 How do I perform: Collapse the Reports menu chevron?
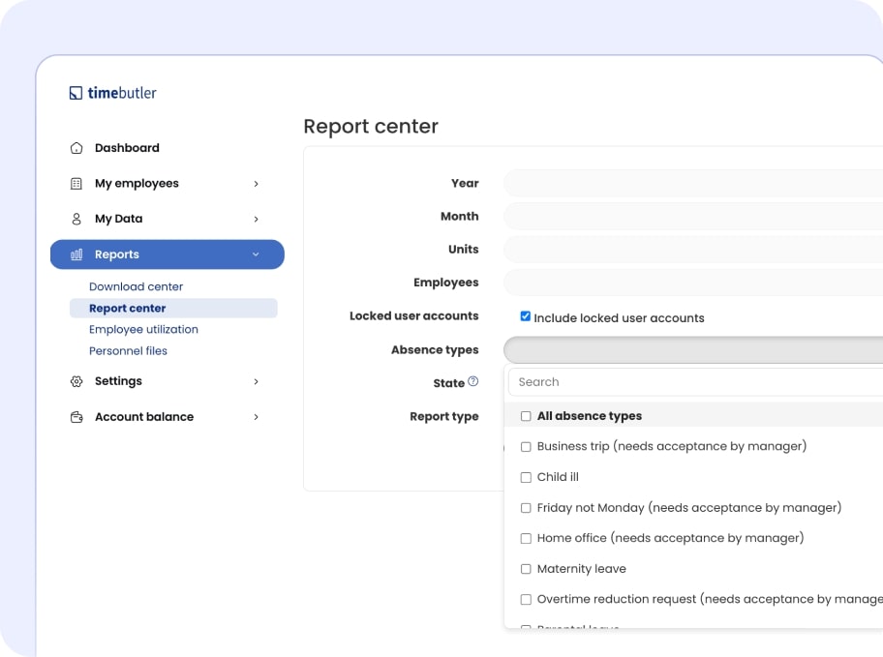[256, 254]
